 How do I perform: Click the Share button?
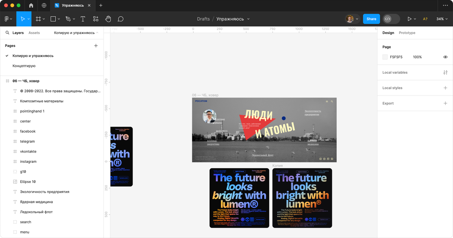(371, 19)
